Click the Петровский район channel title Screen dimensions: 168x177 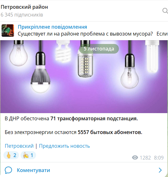[x=24, y=7]
